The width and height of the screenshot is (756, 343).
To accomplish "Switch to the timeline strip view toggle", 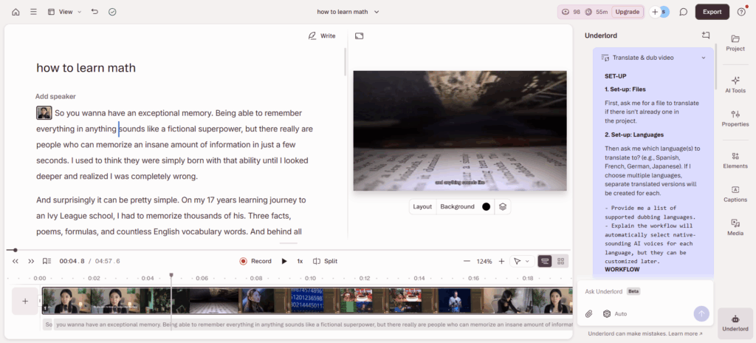I will tap(546, 262).
